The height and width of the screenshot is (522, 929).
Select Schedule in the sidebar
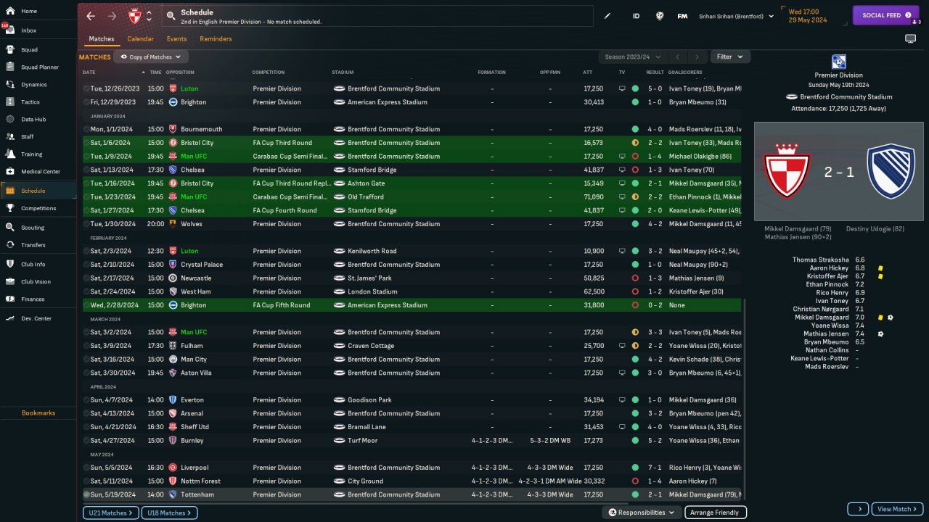point(38,191)
